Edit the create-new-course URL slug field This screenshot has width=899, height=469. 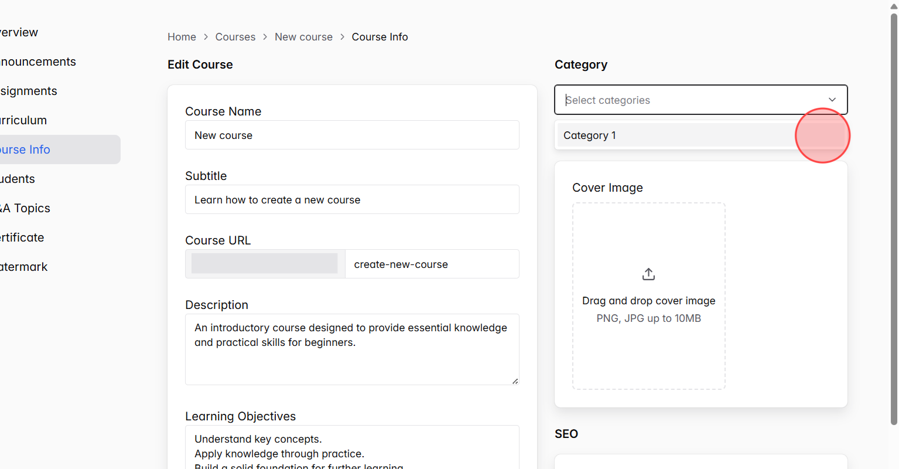(432, 264)
